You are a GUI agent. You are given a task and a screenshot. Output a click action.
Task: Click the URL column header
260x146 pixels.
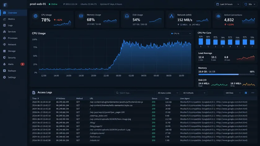coord(91,98)
